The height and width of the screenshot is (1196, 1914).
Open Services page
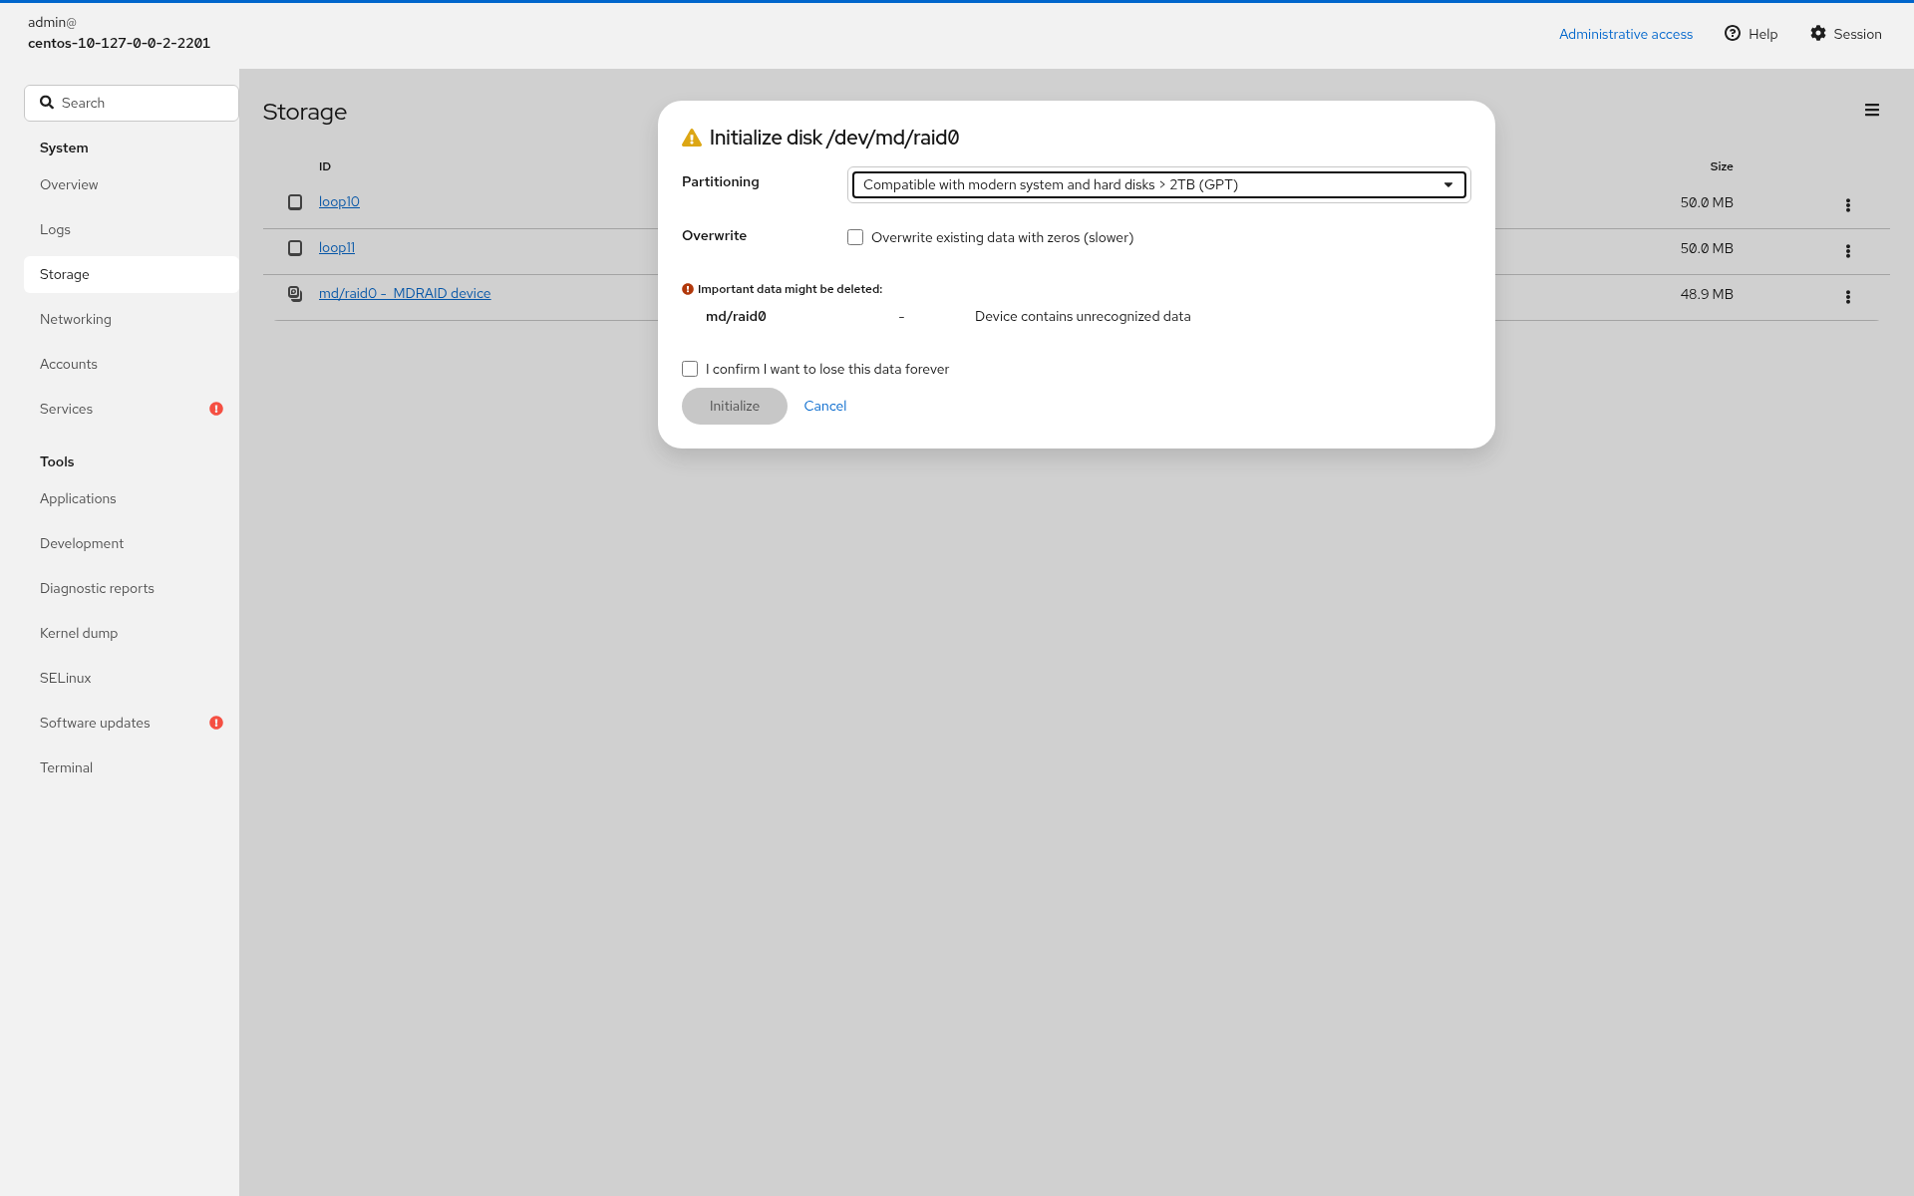pos(131,409)
